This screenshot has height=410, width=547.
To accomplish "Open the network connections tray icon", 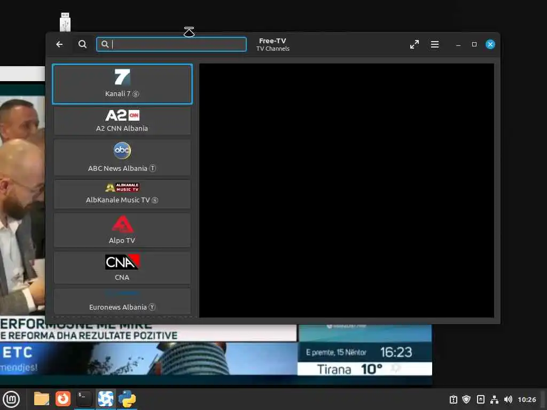I will [x=494, y=399].
